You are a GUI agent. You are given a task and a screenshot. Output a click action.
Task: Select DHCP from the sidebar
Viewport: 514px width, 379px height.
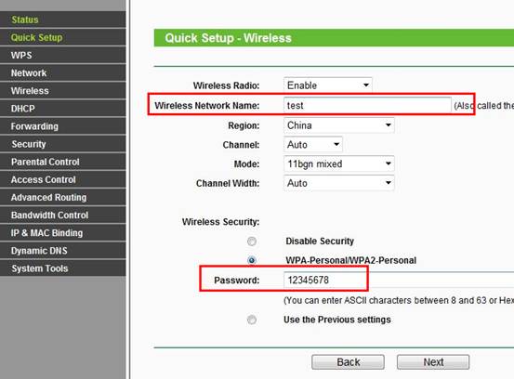click(63, 109)
